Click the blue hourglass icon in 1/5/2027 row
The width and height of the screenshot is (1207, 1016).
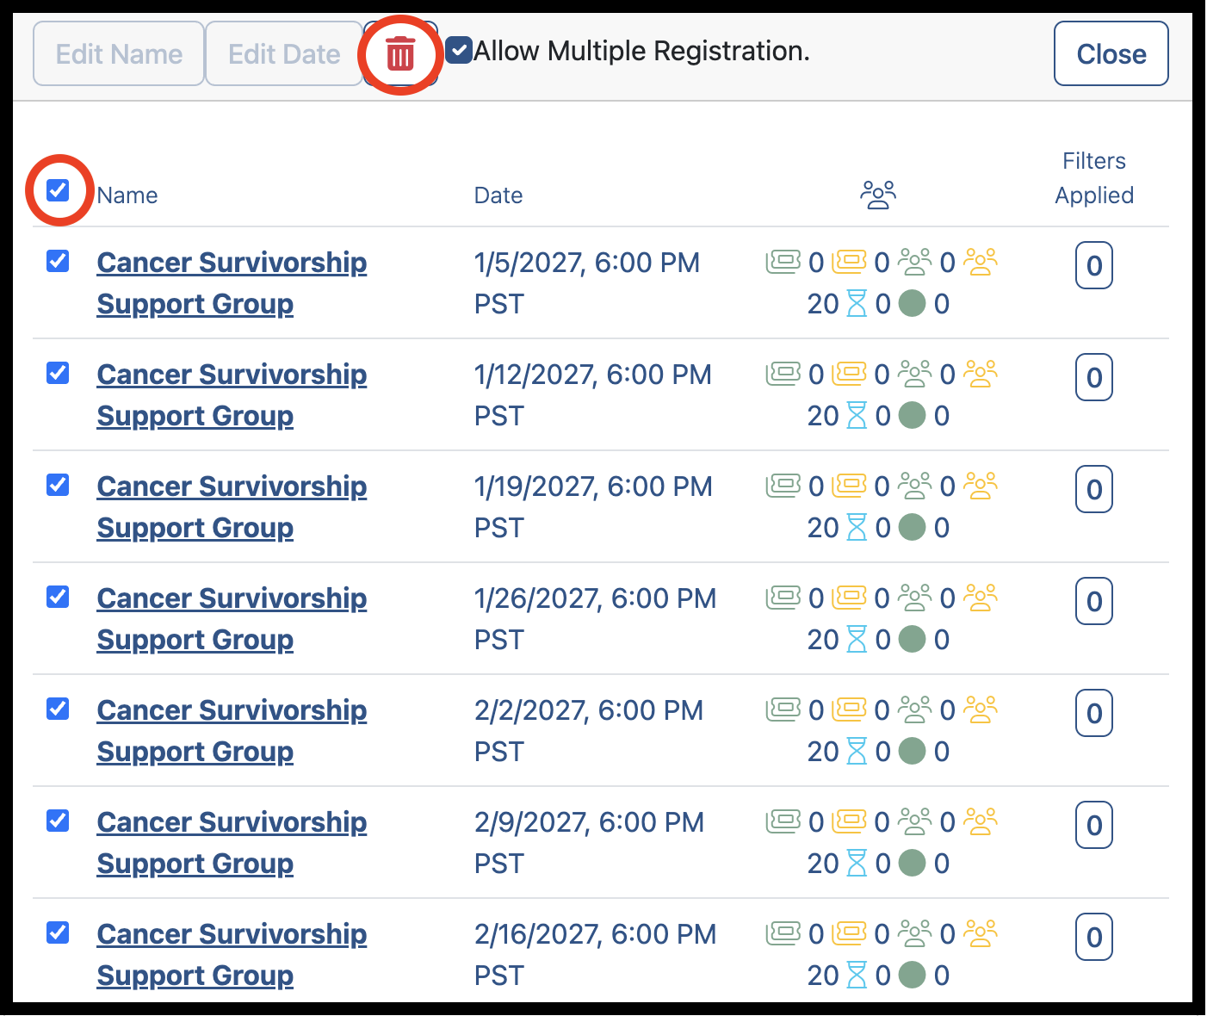click(857, 304)
